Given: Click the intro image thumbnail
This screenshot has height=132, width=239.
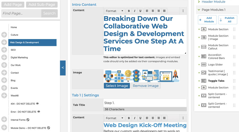Looking at the screenshot, I should [142, 76].
